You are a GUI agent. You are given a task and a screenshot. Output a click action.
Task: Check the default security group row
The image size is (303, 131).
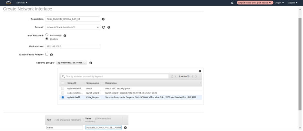(63, 89)
